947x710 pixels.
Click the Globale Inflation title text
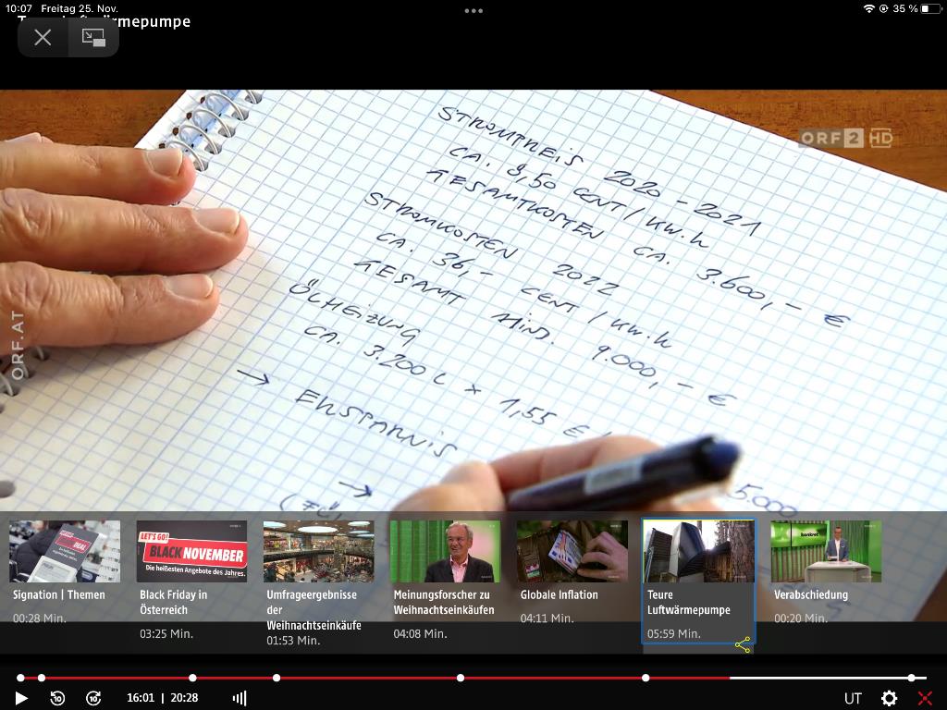[560, 594]
